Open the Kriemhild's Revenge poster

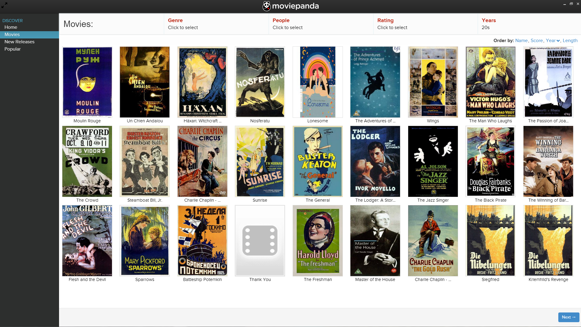(548, 241)
